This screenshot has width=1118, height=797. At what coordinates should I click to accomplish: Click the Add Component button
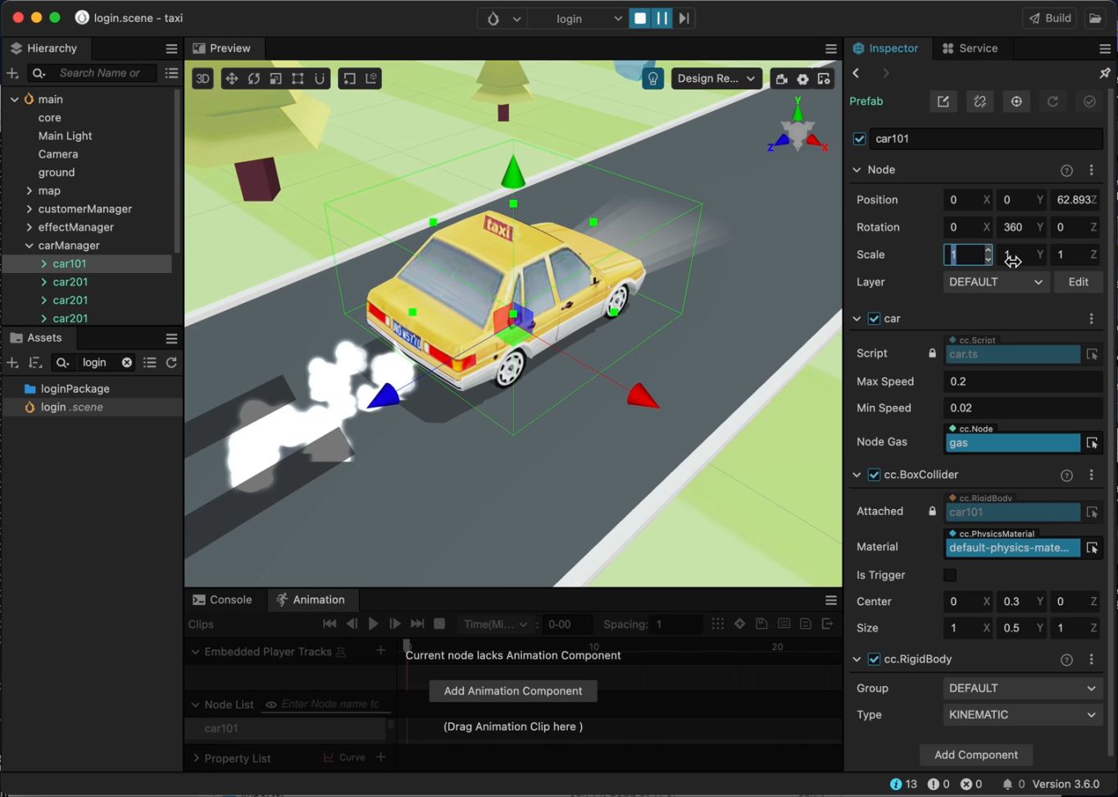point(975,755)
